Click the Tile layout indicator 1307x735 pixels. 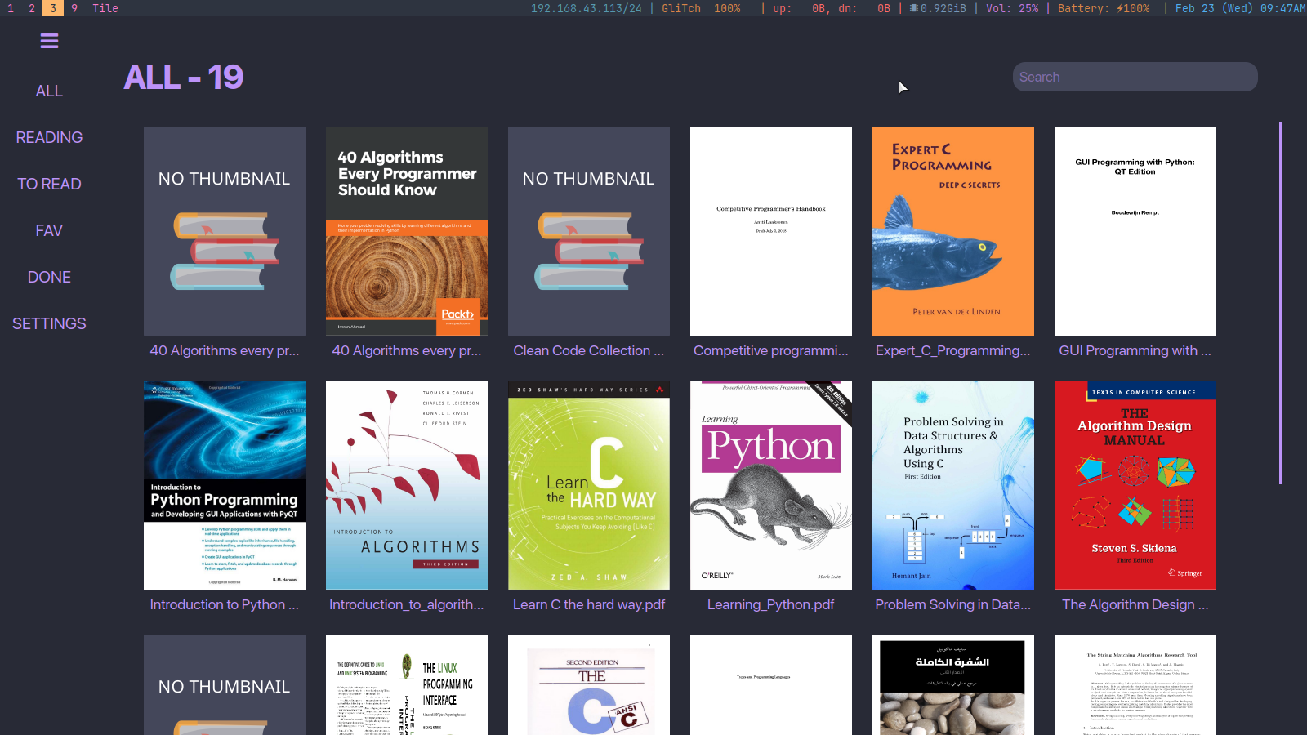[105, 8]
